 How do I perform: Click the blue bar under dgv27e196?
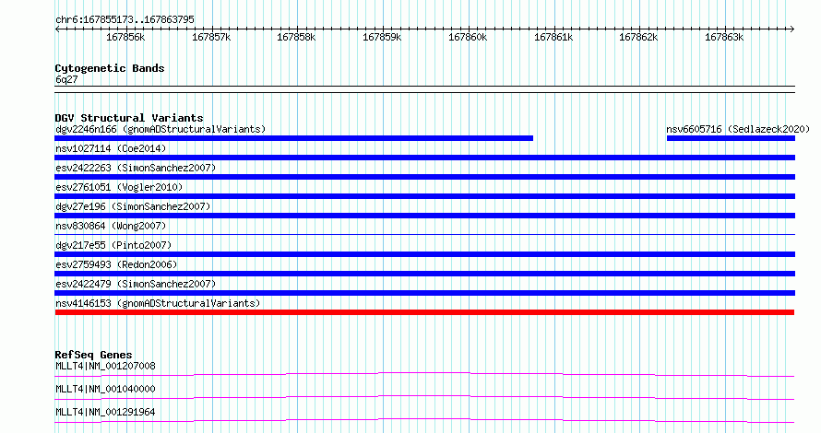click(x=424, y=216)
